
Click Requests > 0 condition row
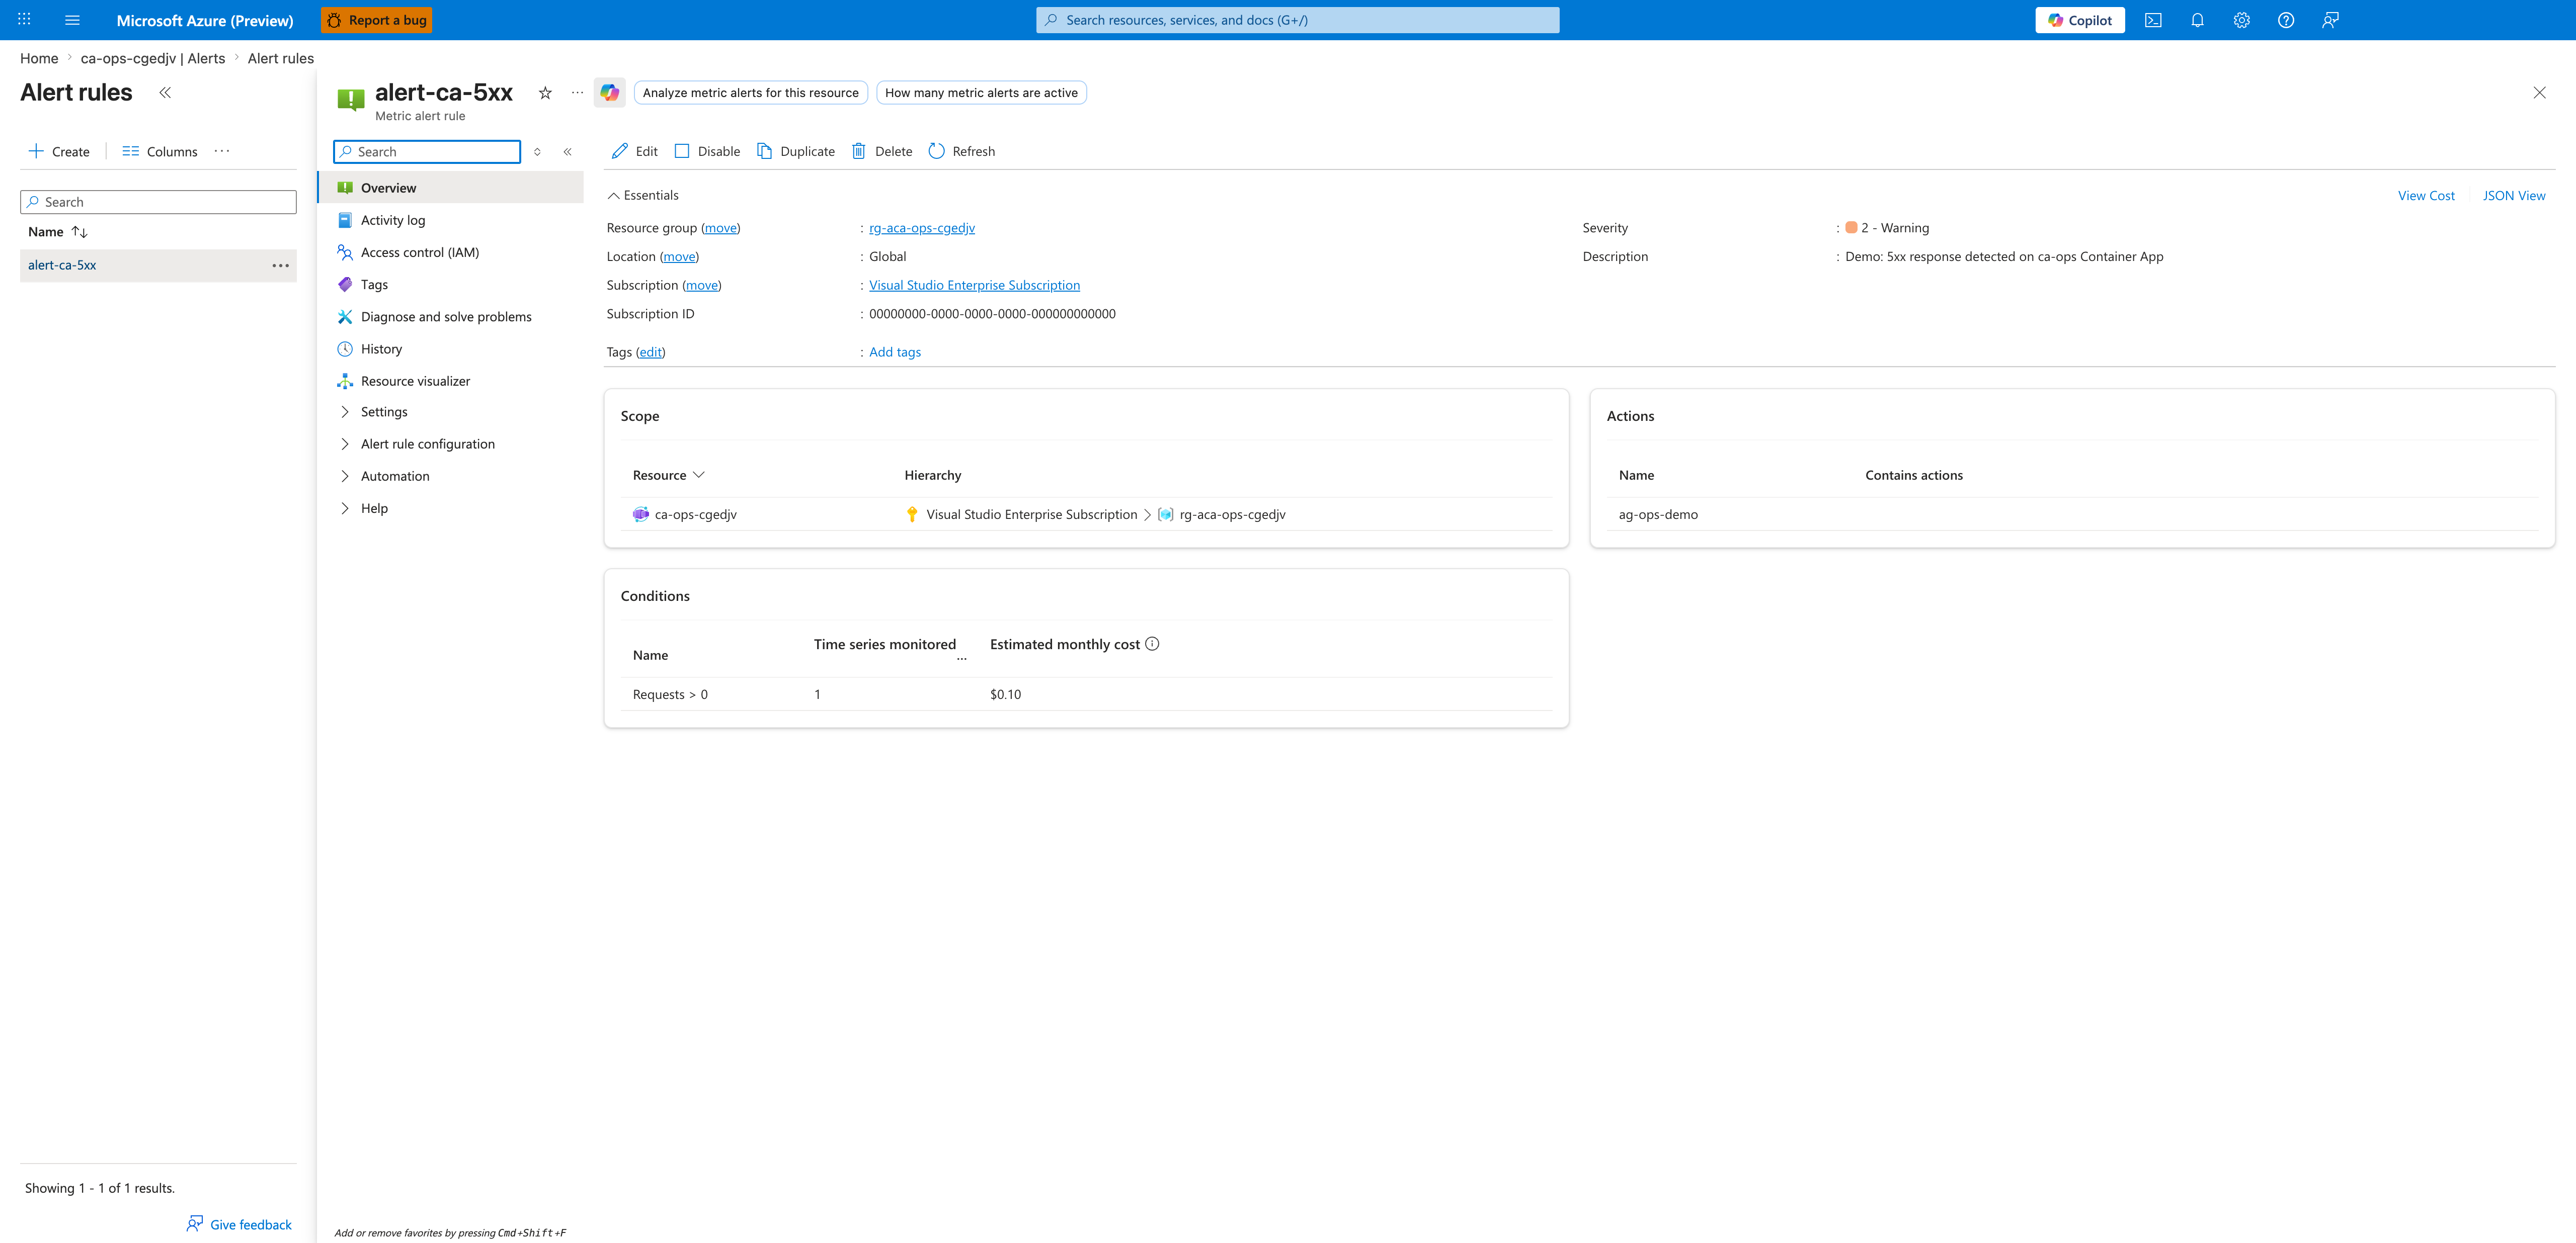(x=1086, y=694)
